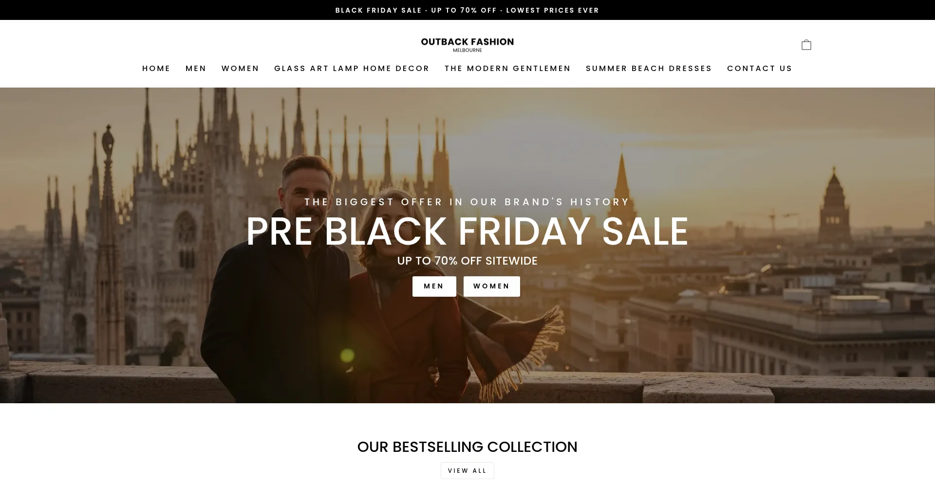Select WOMEN in the top navigation

(240, 69)
